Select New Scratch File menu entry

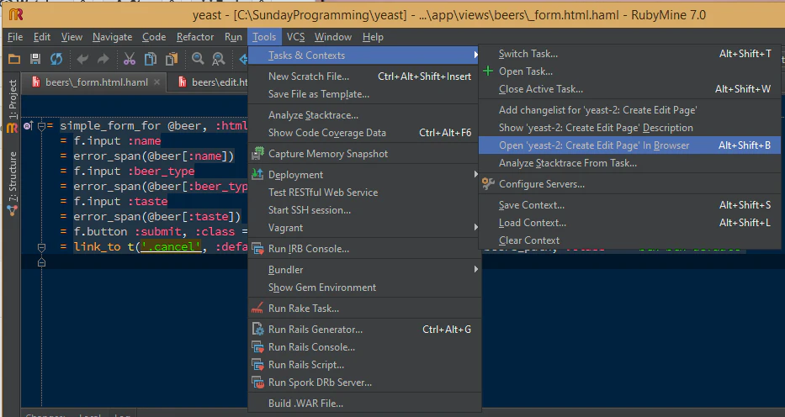[364, 77]
